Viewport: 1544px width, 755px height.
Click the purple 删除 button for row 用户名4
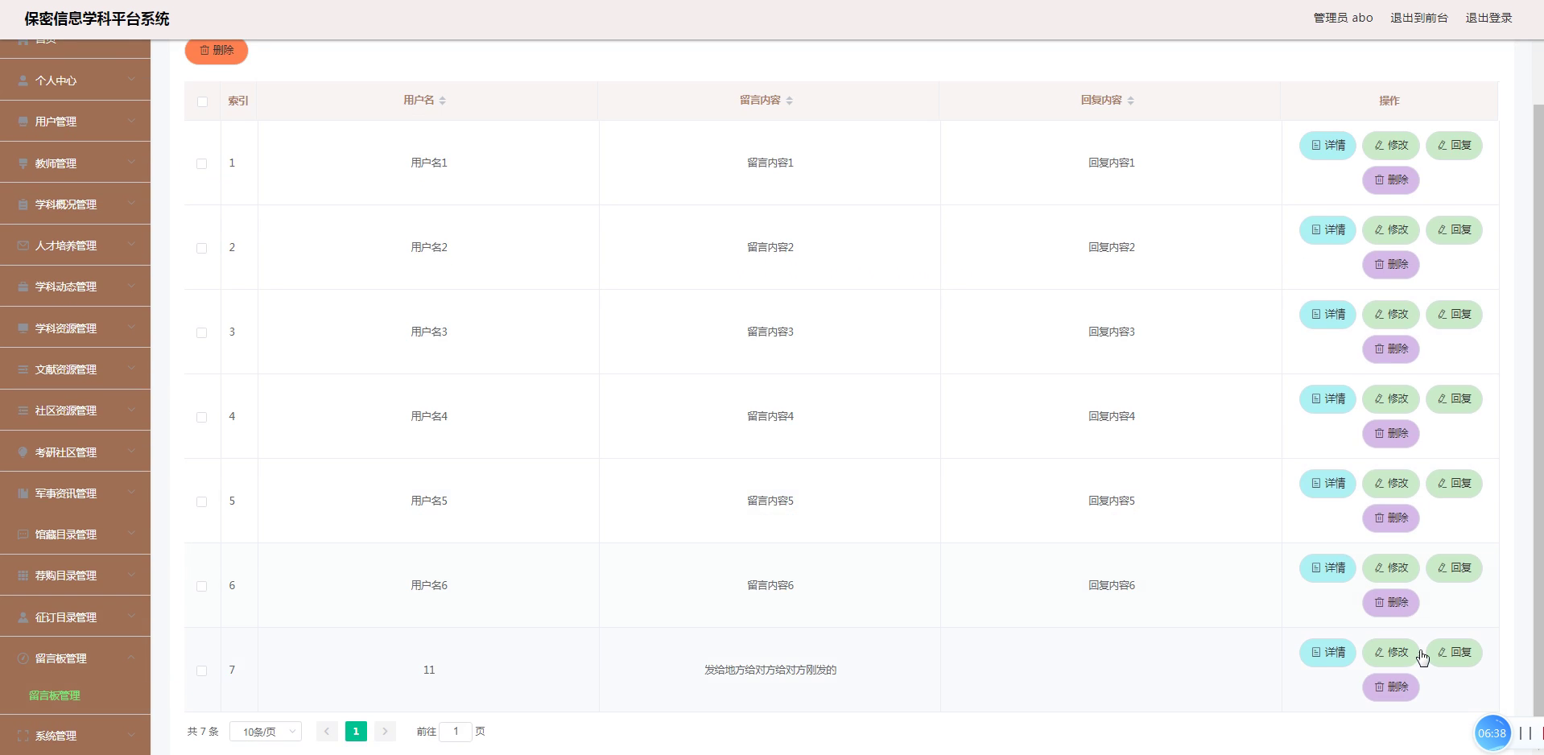tap(1391, 434)
